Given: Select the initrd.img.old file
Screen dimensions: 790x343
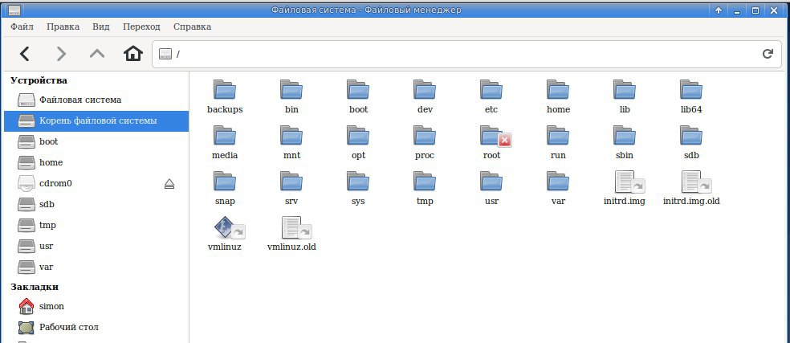Looking at the screenshot, I should 691,188.
